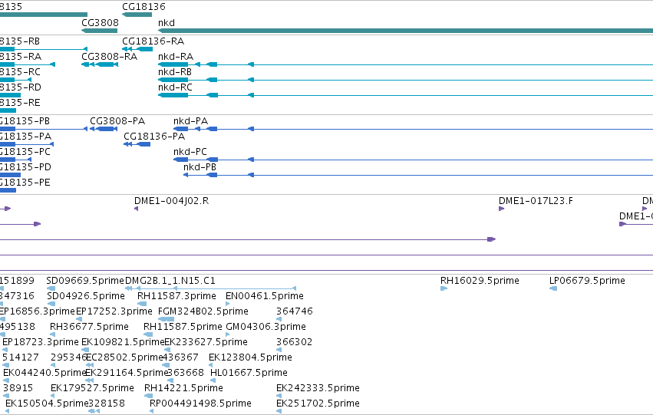This screenshot has height=415, width=653.
Task: Select LP06679.5prime EST label
Action: [x=587, y=281]
